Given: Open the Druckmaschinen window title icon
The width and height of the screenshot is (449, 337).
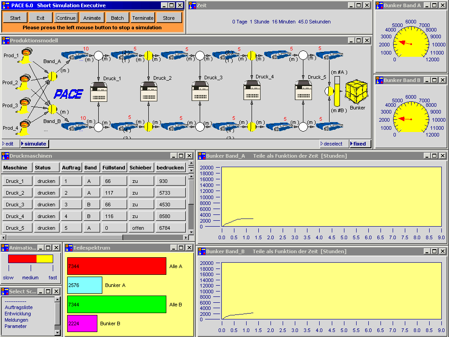Looking at the screenshot, I should pos(5,156).
